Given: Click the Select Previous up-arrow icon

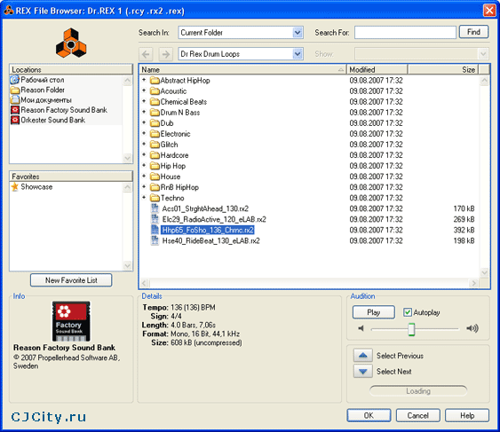Looking at the screenshot, I should tap(363, 355).
